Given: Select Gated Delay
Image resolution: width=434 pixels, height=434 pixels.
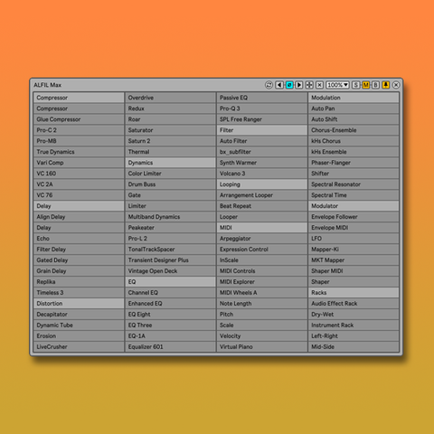Looking at the screenshot, I should 79,260.
